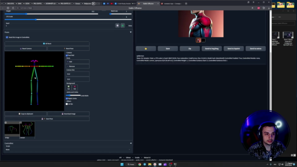Click the reuse seed recycle icon

point(123,26)
